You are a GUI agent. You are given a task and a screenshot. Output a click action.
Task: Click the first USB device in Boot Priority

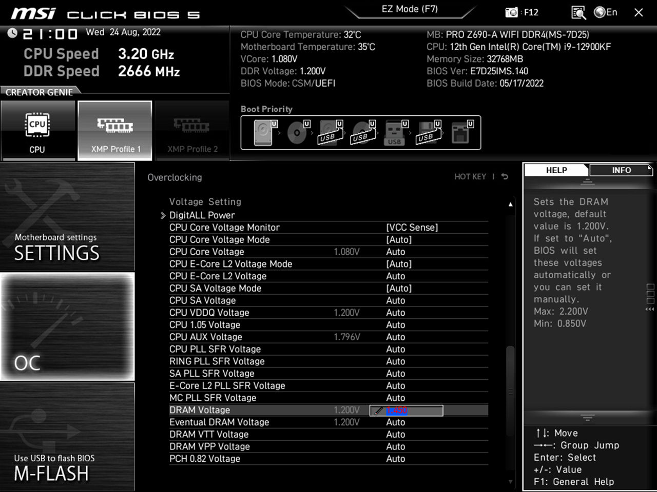pyautogui.click(x=330, y=132)
